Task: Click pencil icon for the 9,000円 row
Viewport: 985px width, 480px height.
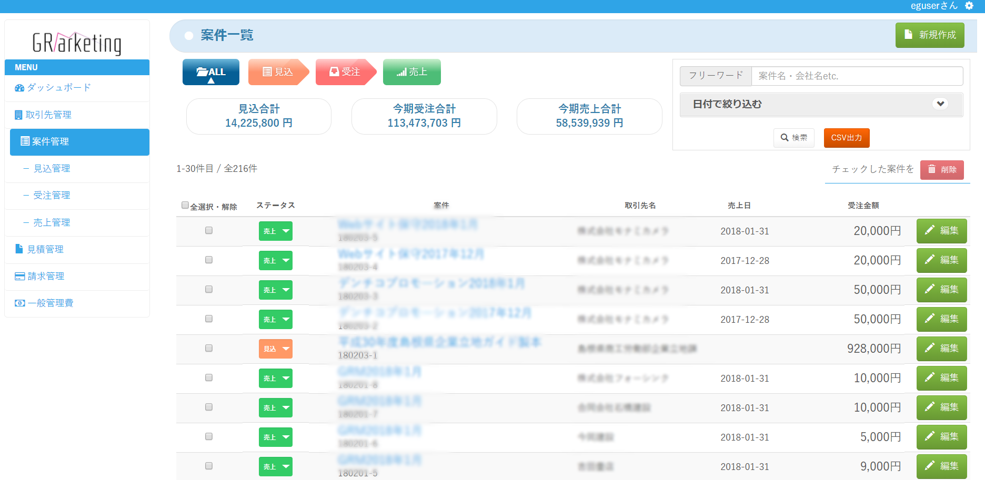Action: click(x=930, y=466)
